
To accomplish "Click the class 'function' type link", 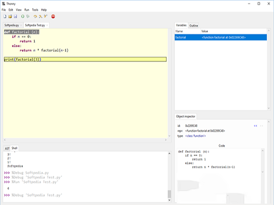I will [x=195, y=136].
